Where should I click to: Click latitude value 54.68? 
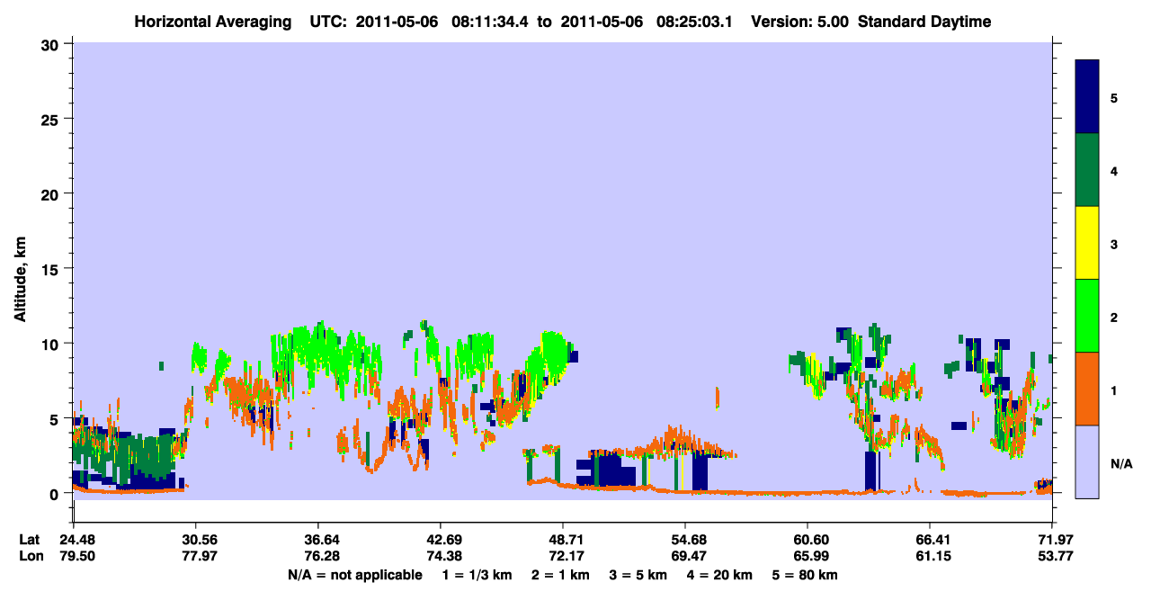point(685,540)
